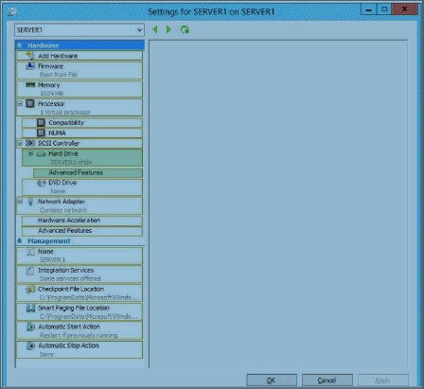Click the Network Adapter icon
The height and width of the screenshot is (389, 424).
coord(30,202)
